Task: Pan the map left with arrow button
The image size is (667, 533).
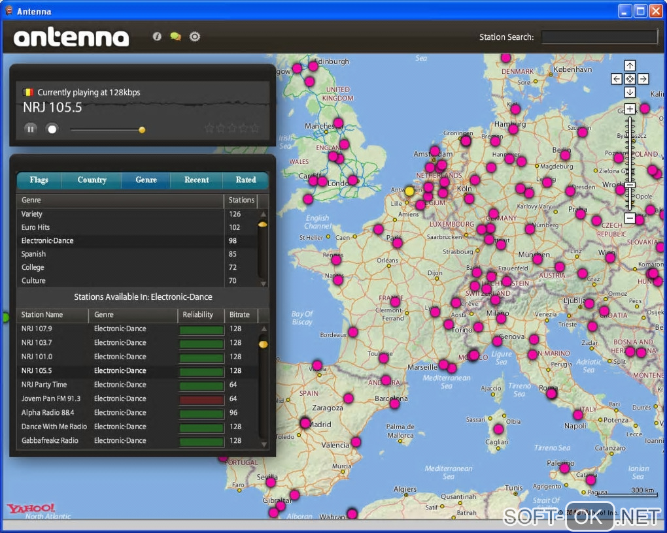Action: coord(617,79)
